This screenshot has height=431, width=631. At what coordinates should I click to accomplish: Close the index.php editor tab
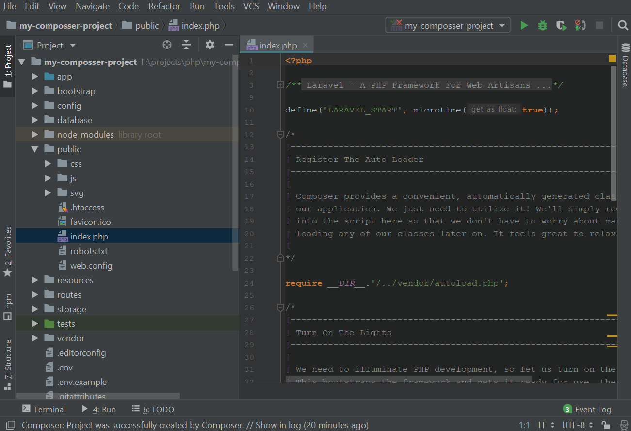tap(305, 45)
